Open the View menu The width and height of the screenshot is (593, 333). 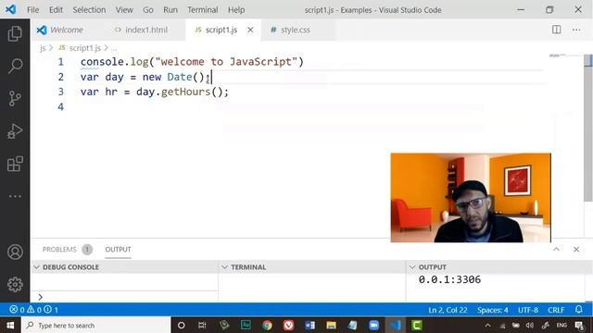click(124, 10)
